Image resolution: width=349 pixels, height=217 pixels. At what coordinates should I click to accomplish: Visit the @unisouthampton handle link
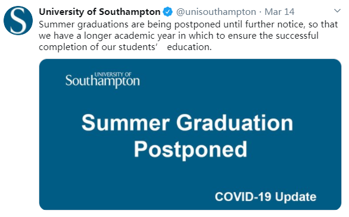click(x=216, y=12)
